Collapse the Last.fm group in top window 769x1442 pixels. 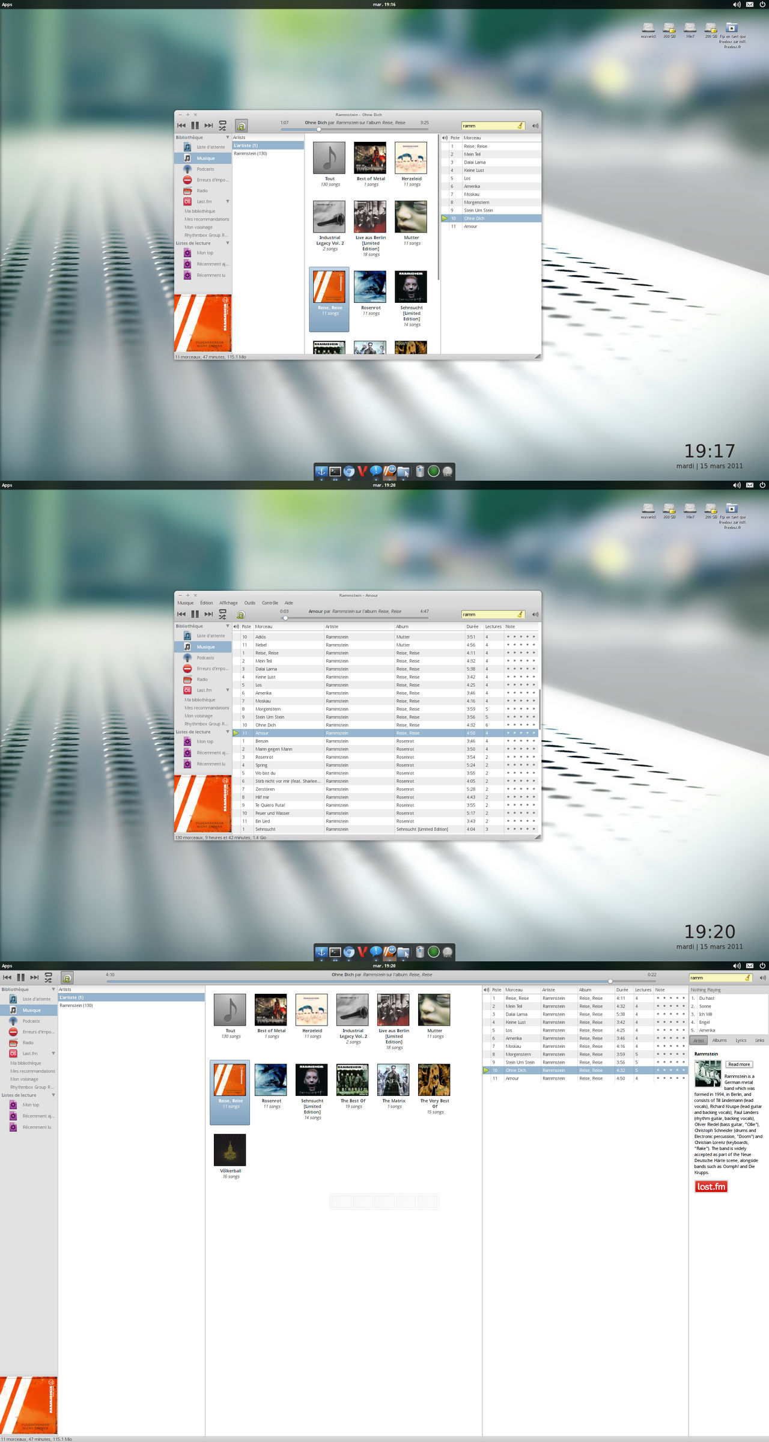228,201
